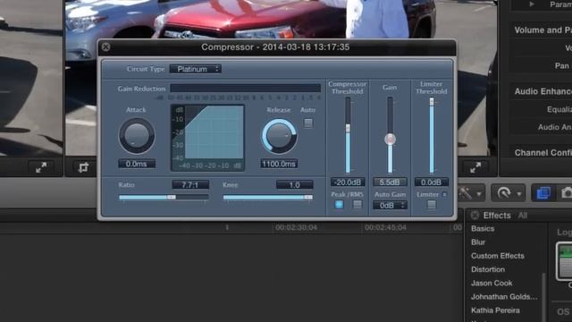
Task: Click the Gain 5.5dB value field
Action: (390, 182)
